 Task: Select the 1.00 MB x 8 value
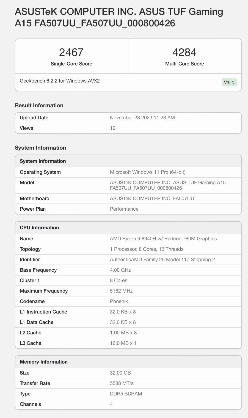pos(123,333)
